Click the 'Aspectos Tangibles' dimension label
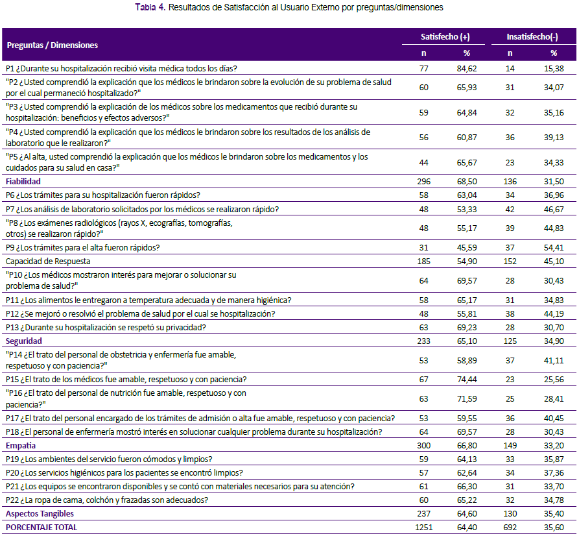 [40, 514]
